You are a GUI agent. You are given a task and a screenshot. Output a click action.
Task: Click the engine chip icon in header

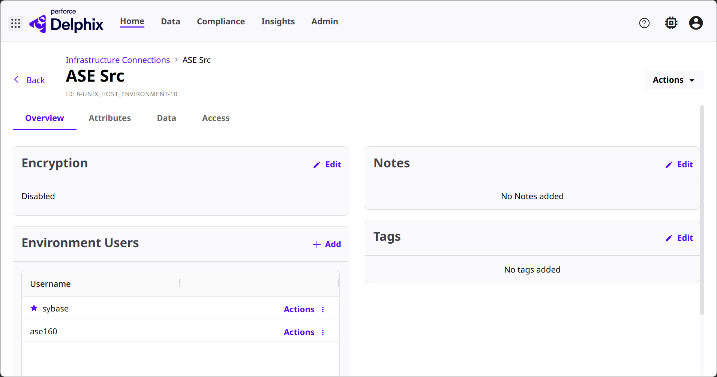pyautogui.click(x=671, y=23)
